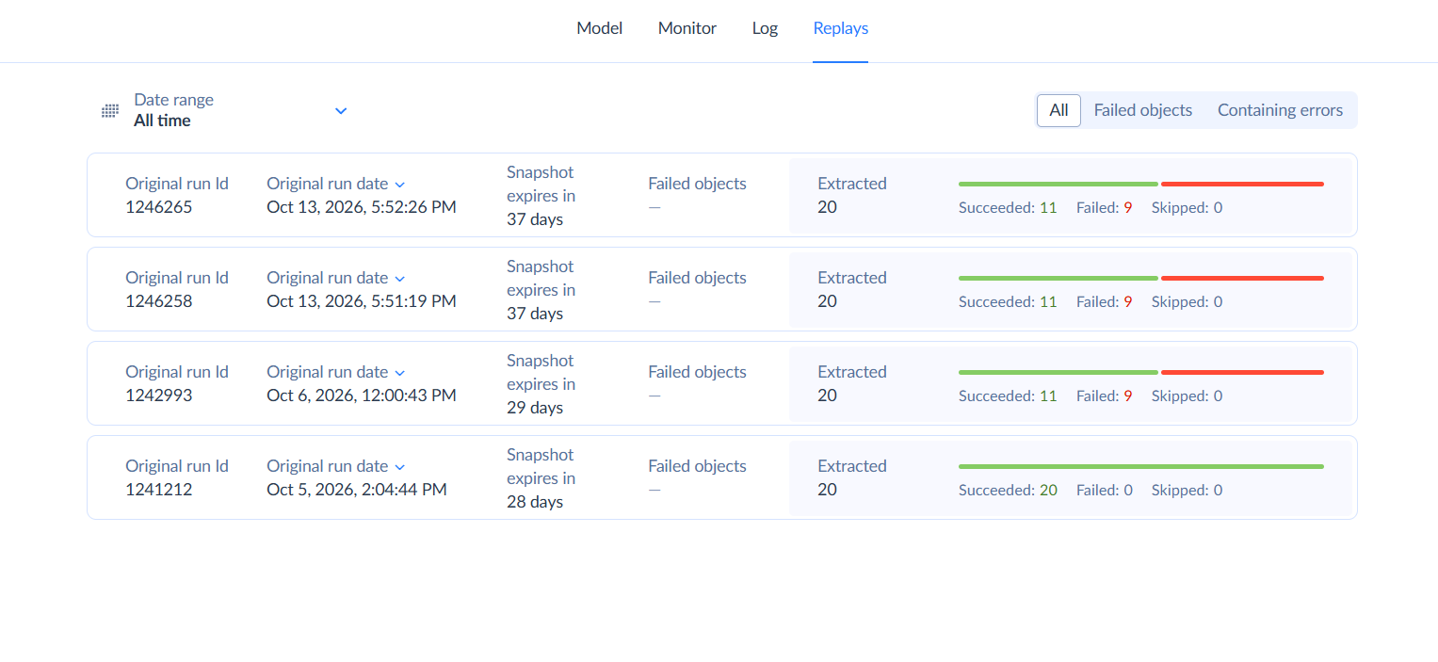Click the calendar icon beside Date range
Image resolution: width=1438 pixels, height=662 pixels.
110,111
